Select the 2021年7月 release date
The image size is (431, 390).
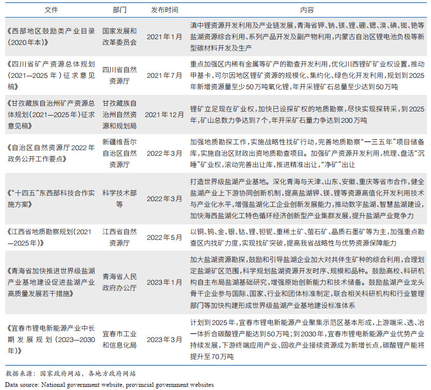(164, 75)
